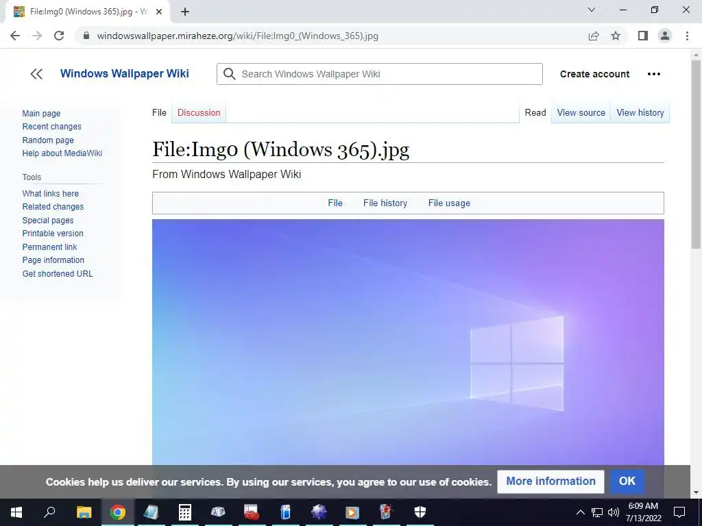Select the Read tab
This screenshot has width=702, height=526.
(535, 113)
